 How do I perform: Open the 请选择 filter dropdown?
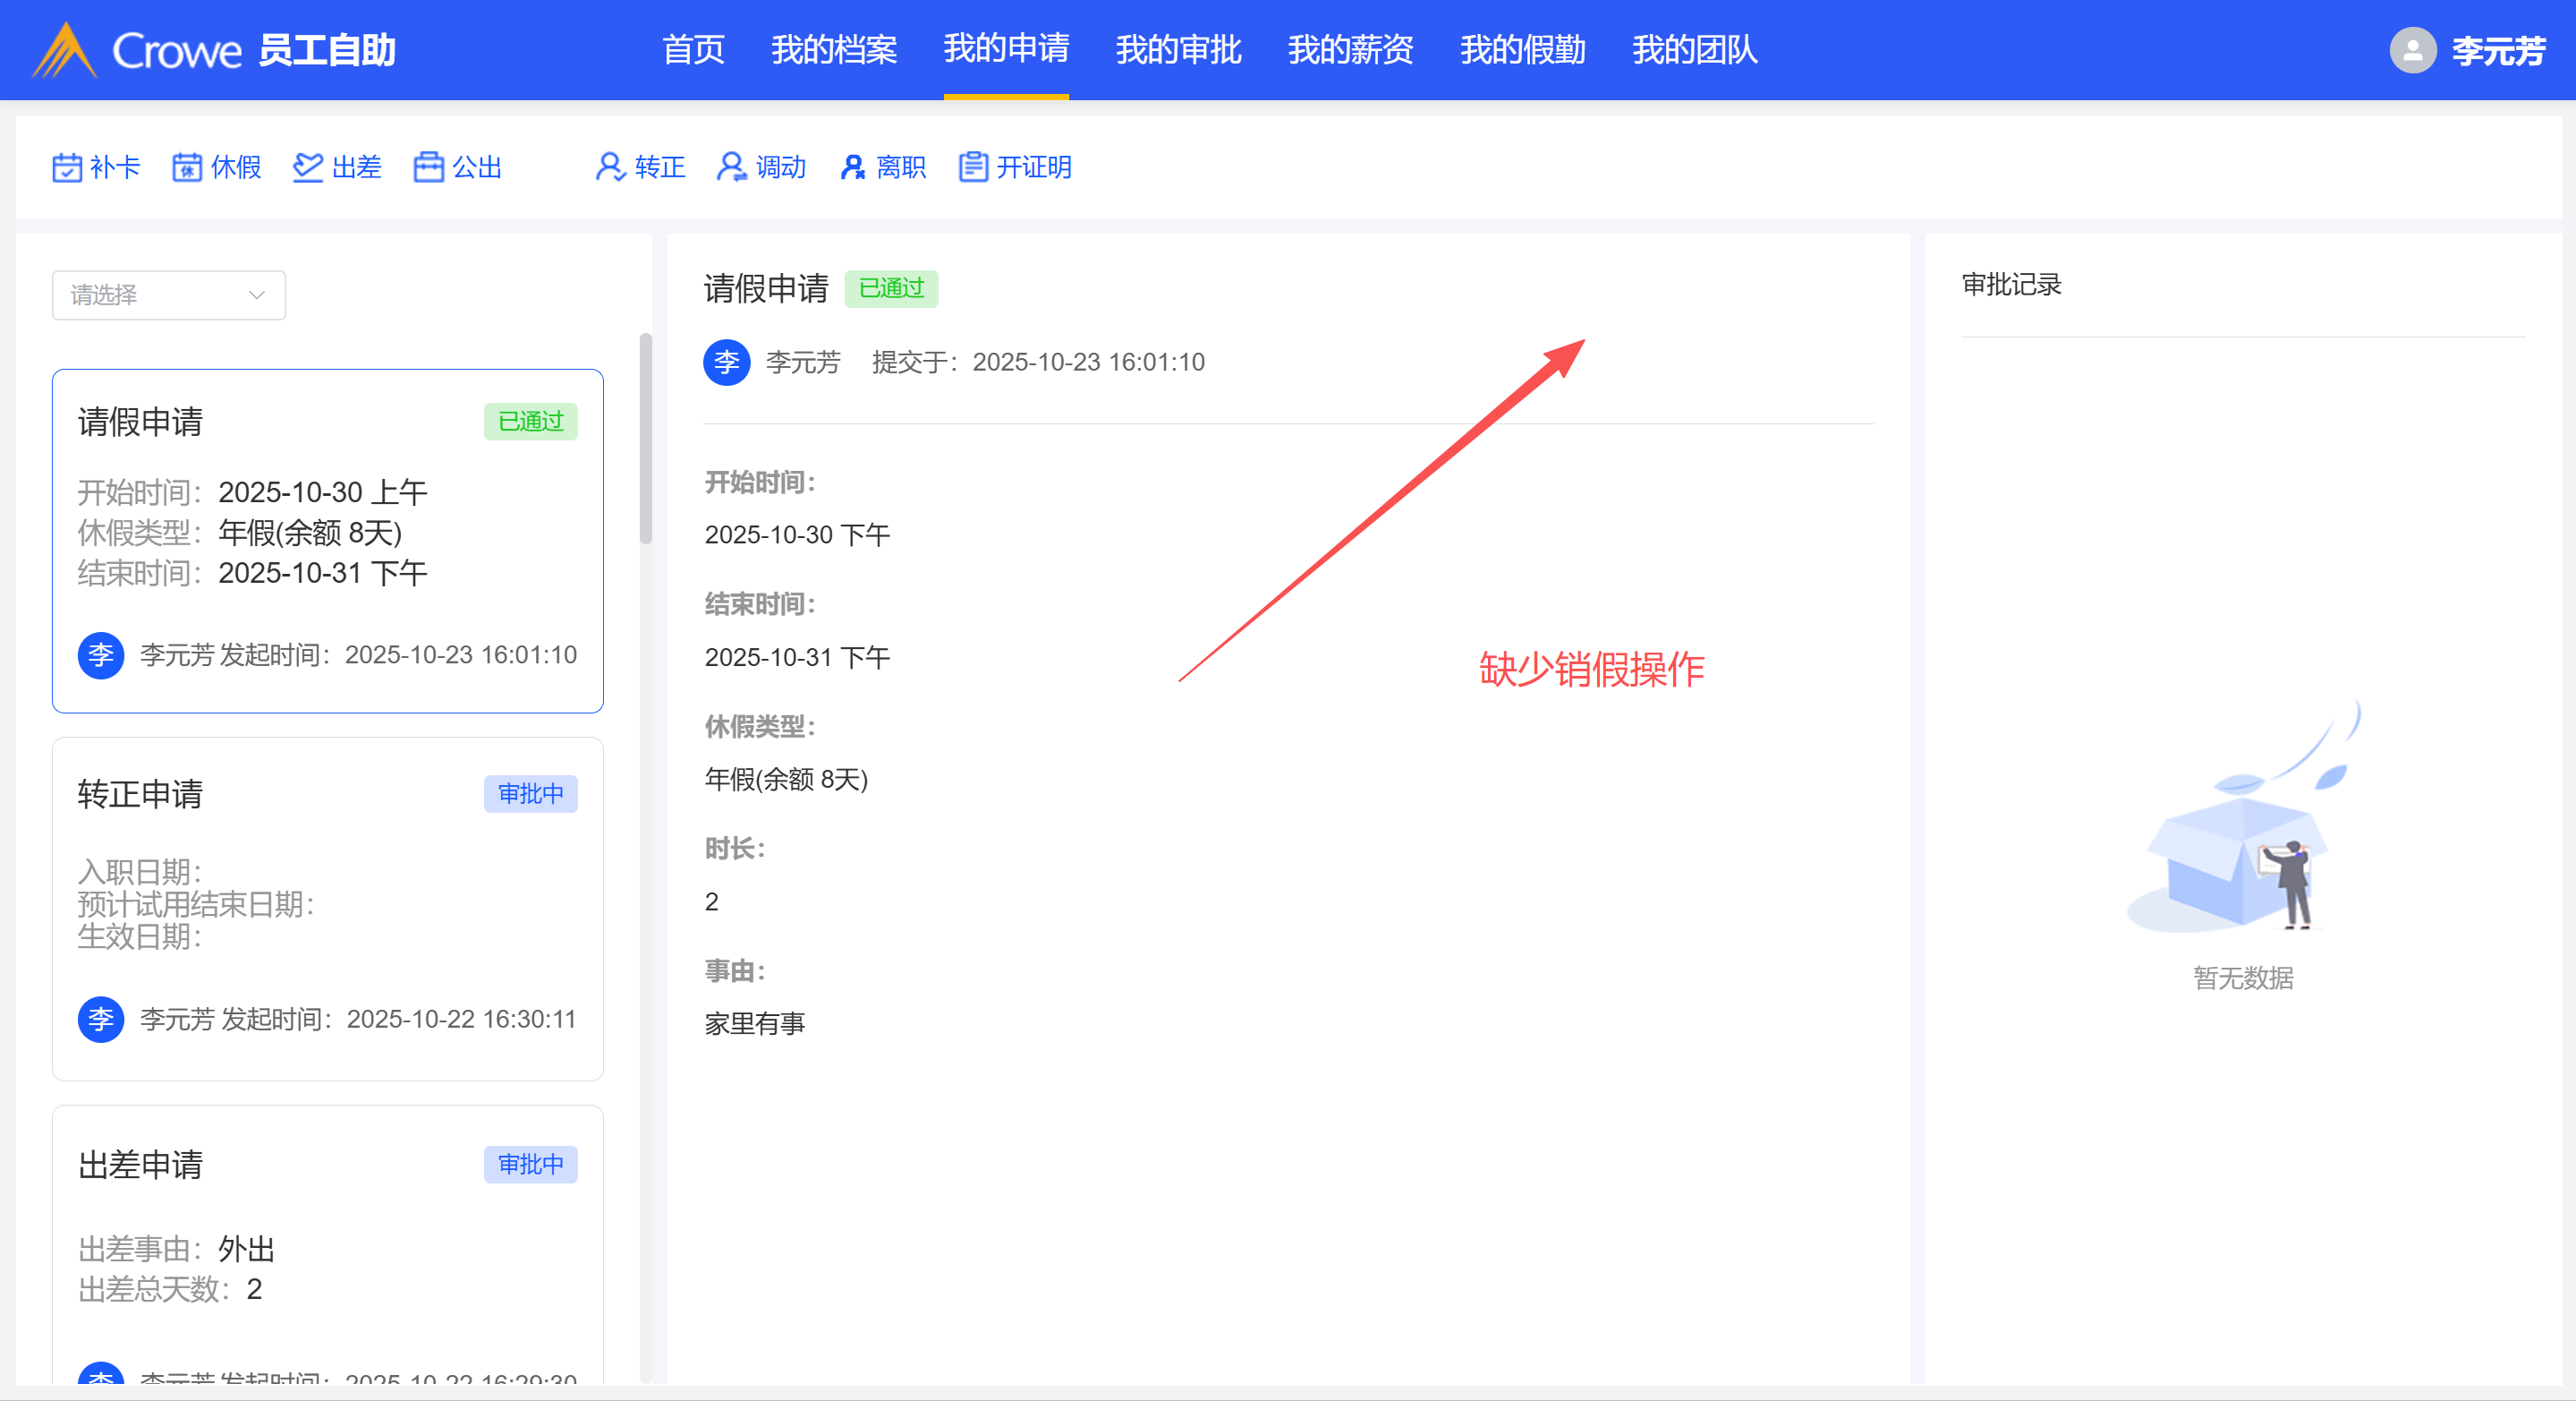(x=168, y=295)
